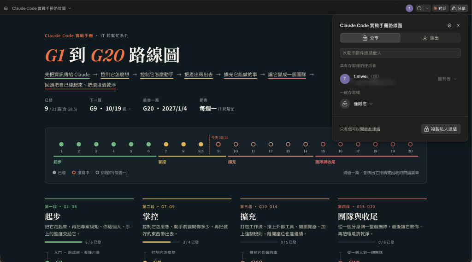Click the 今天 10/11 marker label

point(219,138)
